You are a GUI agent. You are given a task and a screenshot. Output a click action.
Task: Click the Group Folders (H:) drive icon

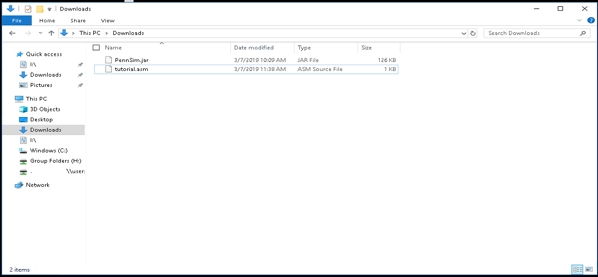pyautogui.click(x=23, y=161)
